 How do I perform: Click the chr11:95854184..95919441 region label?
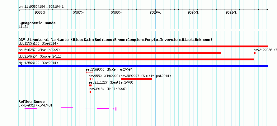click(41, 7)
